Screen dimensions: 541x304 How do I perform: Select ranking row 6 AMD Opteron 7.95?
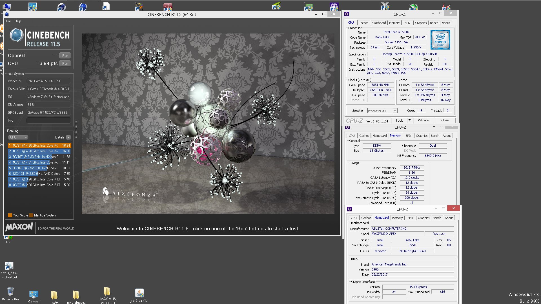point(39,174)
